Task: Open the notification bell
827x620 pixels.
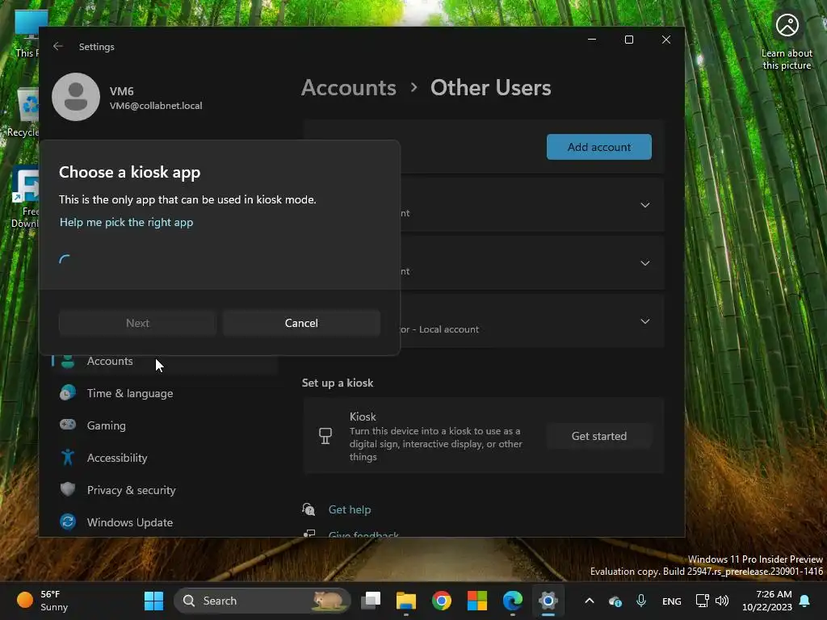Action: pyautogui.click(x=805, y=601)
